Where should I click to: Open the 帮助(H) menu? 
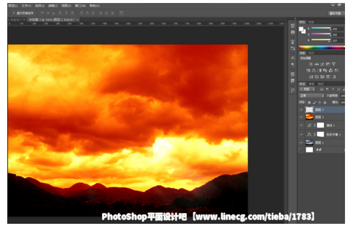[95, 5]
